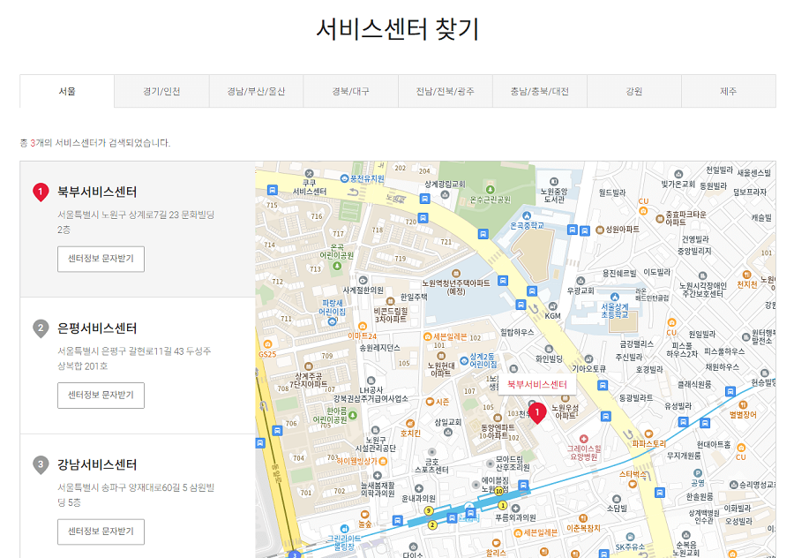Image resolution: width=794 pixels, height=558 pixels.
Task: Click 센터정보 문자받기 under 강남서비스센터
Action: pyautogui.click(x=101, y=532)
